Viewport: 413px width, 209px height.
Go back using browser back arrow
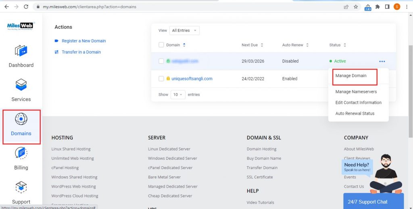click(x=6, y=7)
